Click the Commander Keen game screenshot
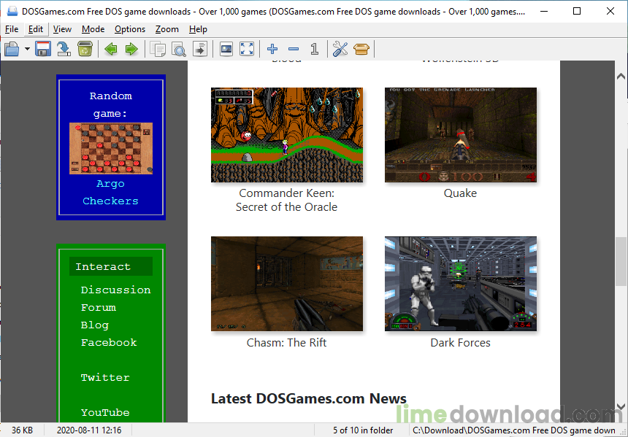Screen dimensions: 628x437 point(287,135)
